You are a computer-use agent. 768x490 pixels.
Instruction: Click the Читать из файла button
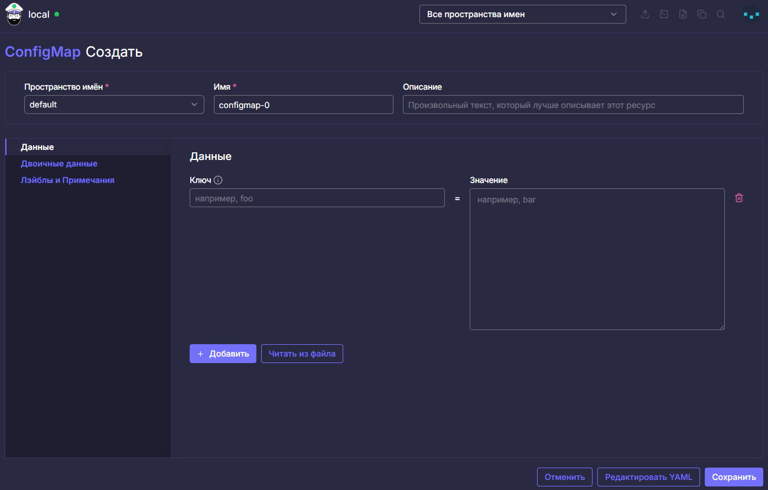click(302, 354)
